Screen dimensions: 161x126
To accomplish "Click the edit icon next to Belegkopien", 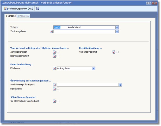I will click(x=54, y=89).
